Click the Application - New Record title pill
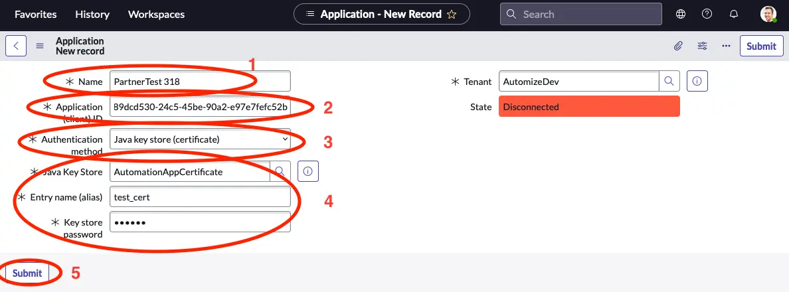 click(x=381, y=14)
